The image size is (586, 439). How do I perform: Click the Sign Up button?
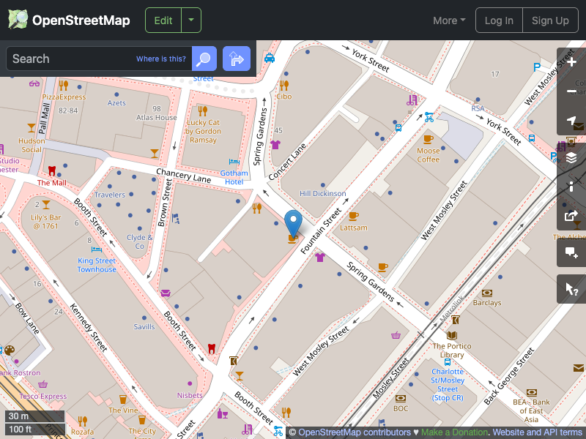550,20
